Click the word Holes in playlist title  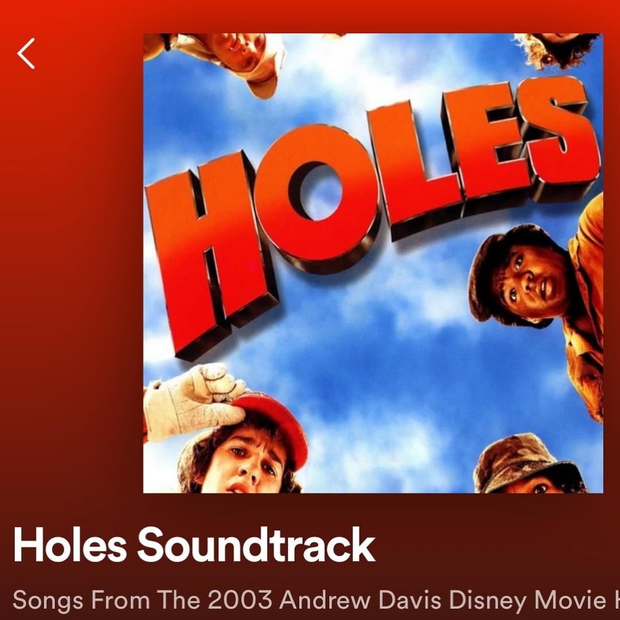69,544
